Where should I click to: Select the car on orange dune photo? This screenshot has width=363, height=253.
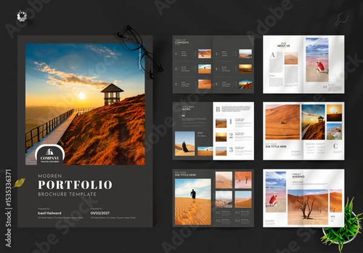point(283,122)
